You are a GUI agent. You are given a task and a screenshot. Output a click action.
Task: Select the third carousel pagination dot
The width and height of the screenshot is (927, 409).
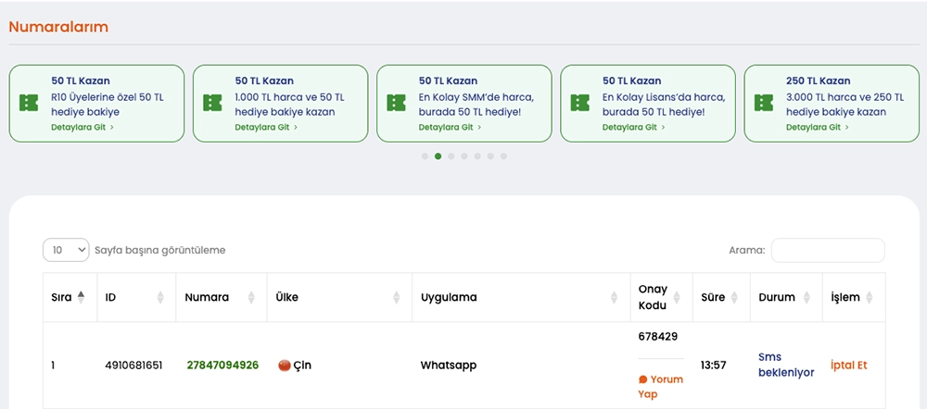tap(451, 156)
